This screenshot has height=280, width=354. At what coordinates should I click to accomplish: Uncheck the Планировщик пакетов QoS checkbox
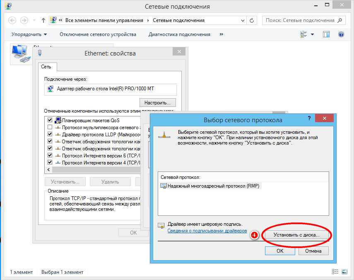pos(50,121)
